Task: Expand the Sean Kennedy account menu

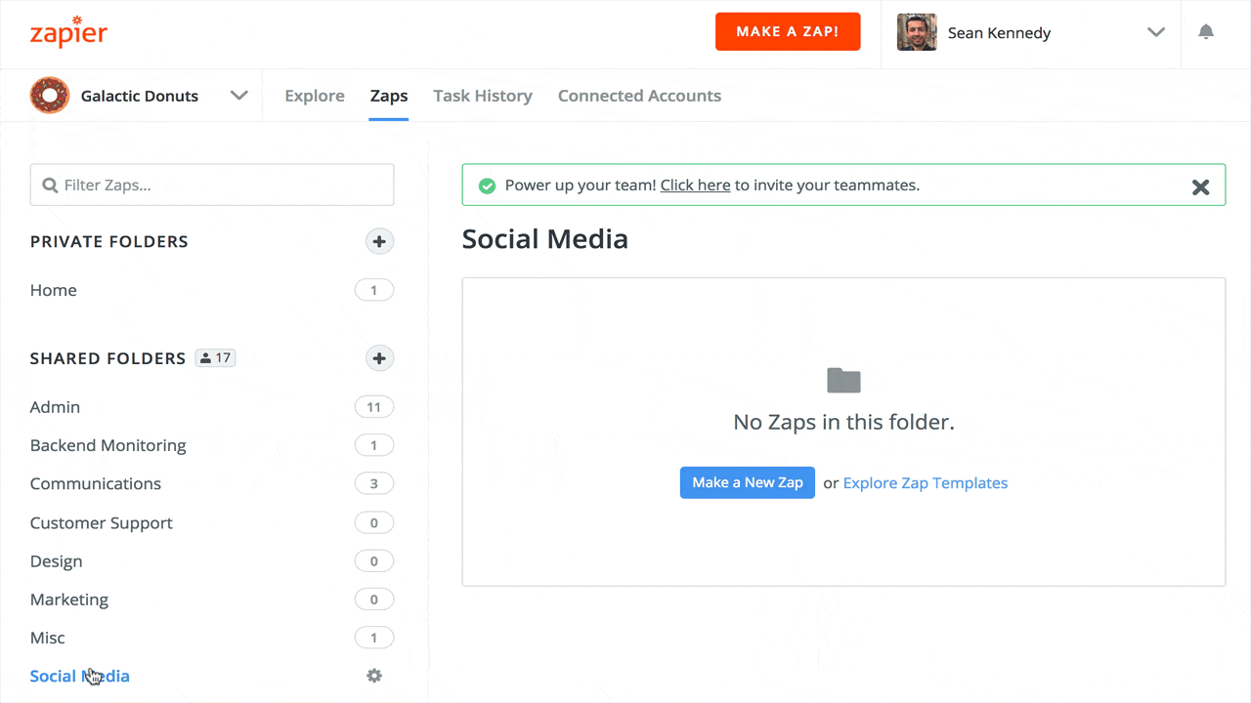Action: point(1156,32)
